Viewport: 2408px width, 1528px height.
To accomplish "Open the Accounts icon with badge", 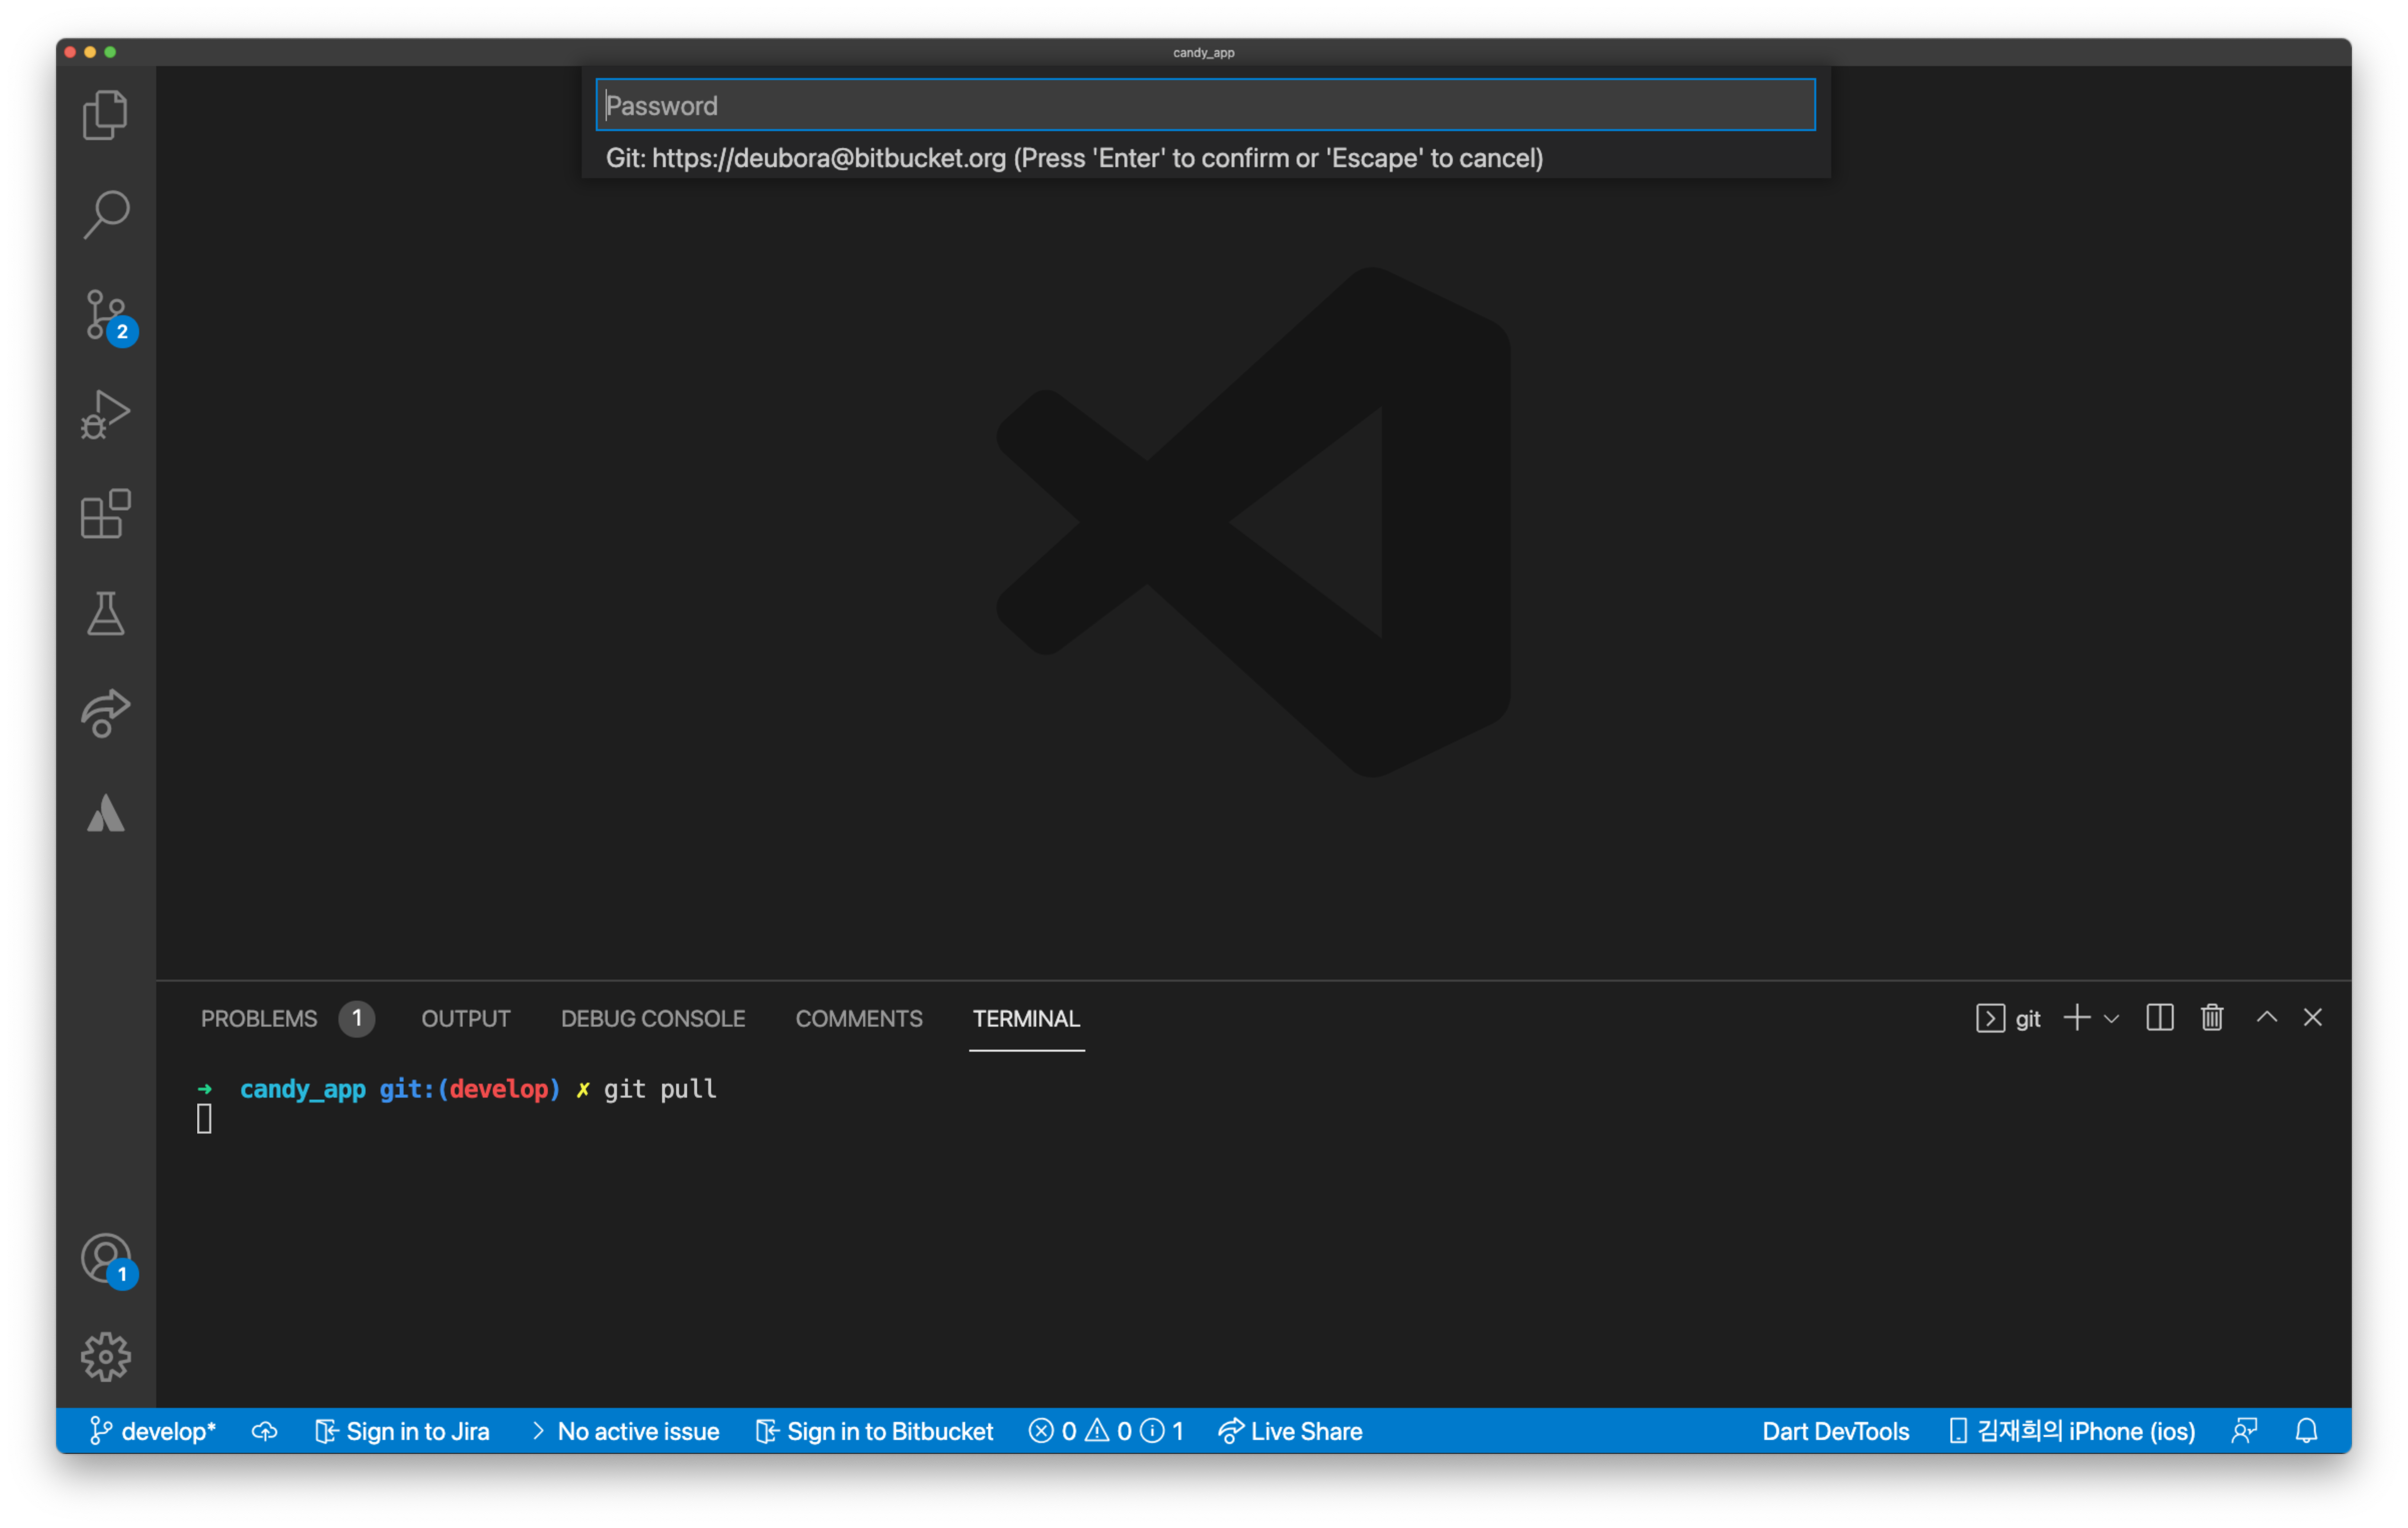I will tap(105, 1258).
